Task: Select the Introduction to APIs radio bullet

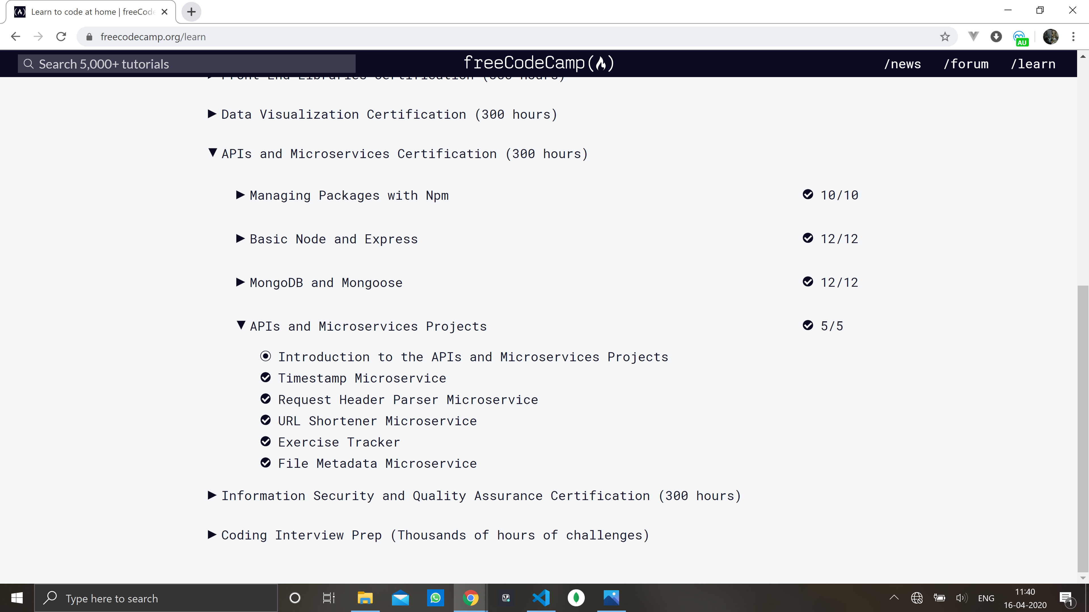Action: tap(265, 356)
